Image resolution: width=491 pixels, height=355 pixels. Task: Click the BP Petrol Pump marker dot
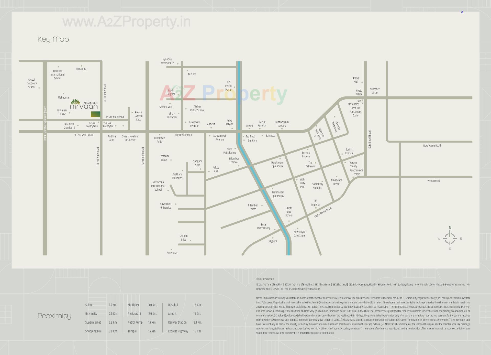click(234, 87)
